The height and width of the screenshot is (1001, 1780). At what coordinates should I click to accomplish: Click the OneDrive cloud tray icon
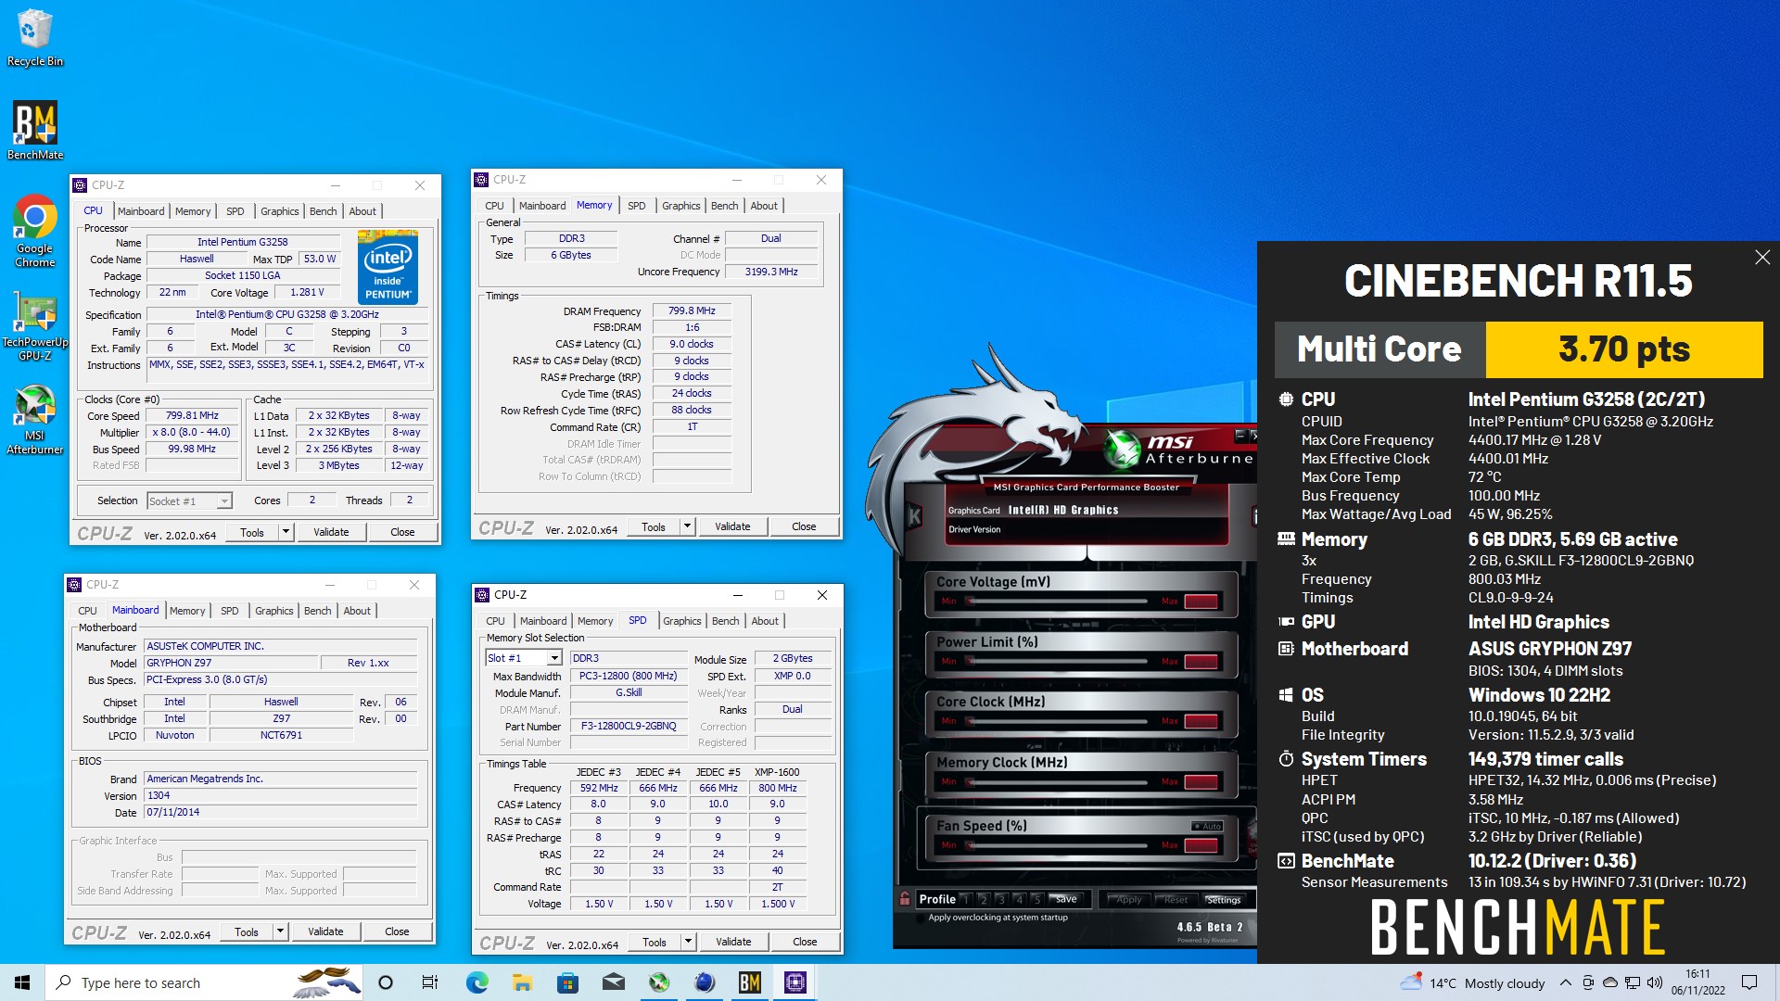click(1610, 982)
